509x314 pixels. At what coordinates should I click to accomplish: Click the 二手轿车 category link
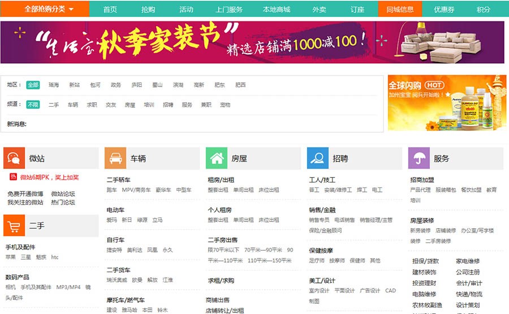(119, 180)
